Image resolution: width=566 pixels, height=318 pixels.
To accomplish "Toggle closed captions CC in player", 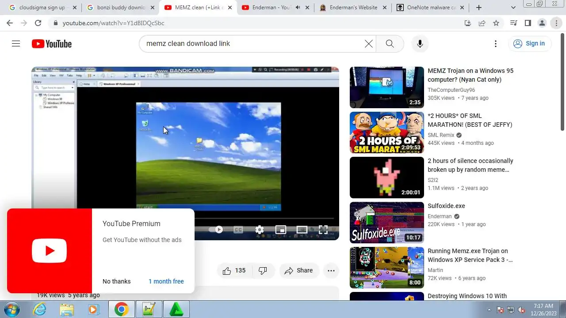I will coord(238,230).
